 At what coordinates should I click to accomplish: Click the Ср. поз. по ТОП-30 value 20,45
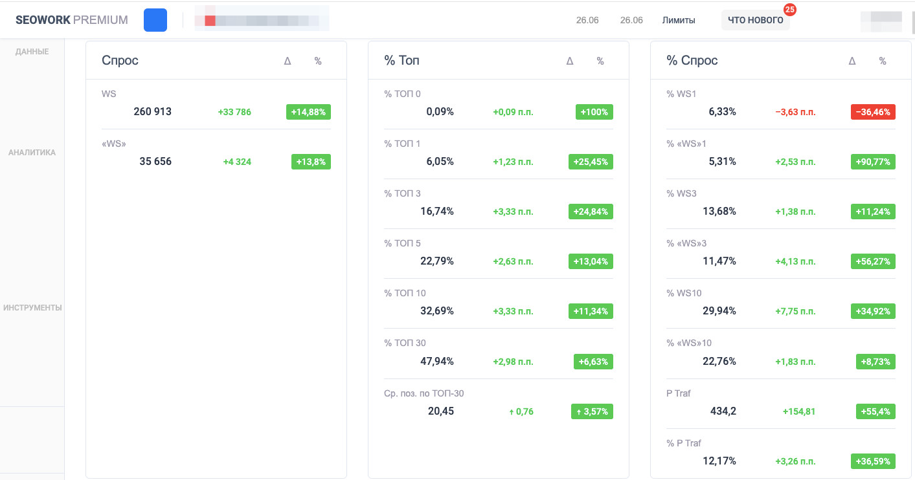point(440,411)
